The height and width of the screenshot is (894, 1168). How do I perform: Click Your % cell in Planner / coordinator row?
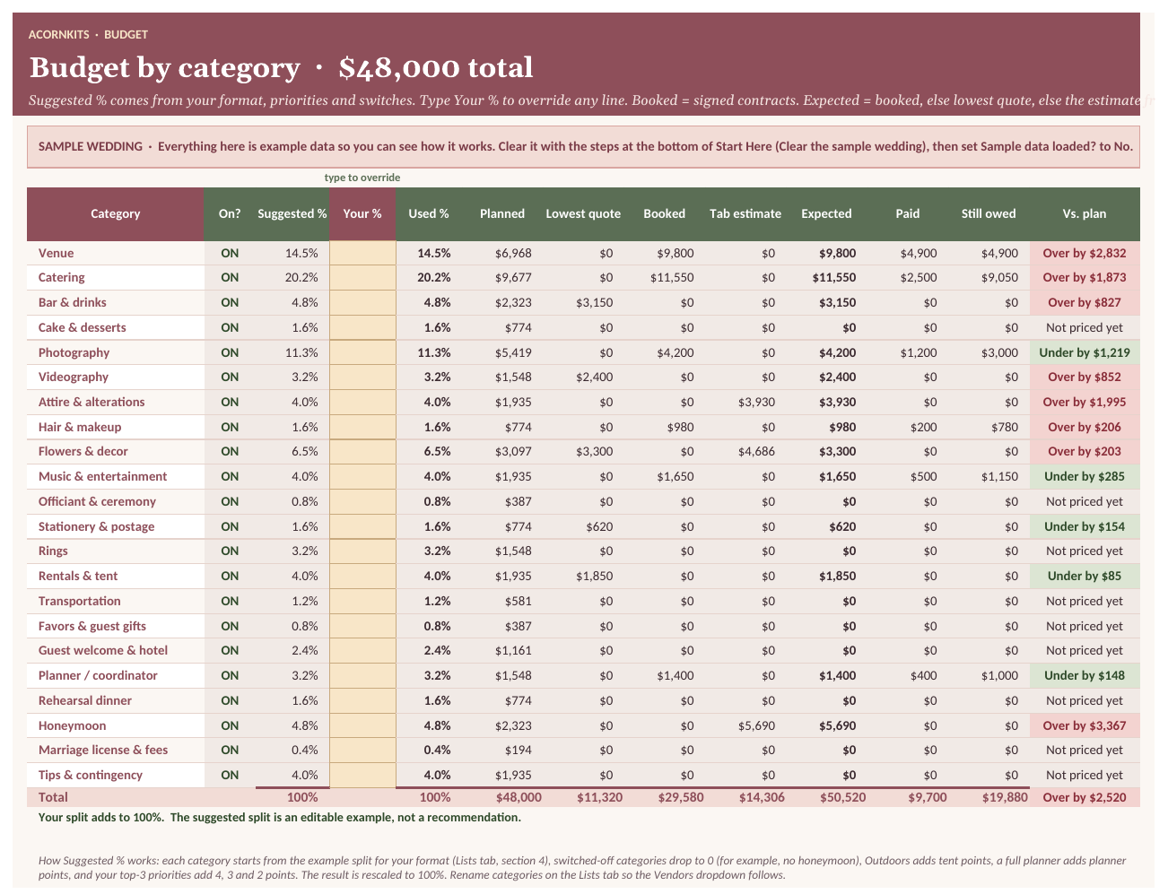(362, 675)
